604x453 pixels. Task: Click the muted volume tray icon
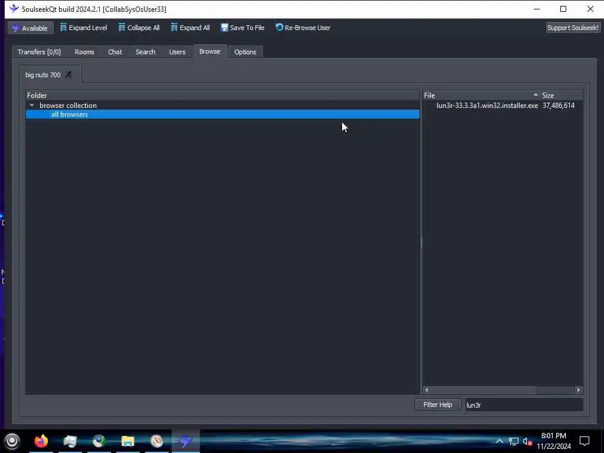point(527,441)
